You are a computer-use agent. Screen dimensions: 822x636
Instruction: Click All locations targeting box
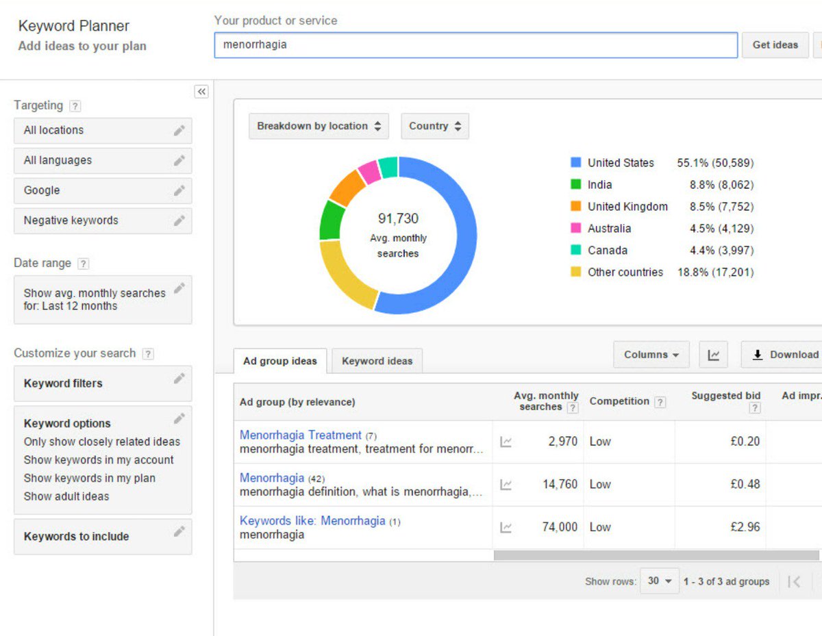(103, 131)
